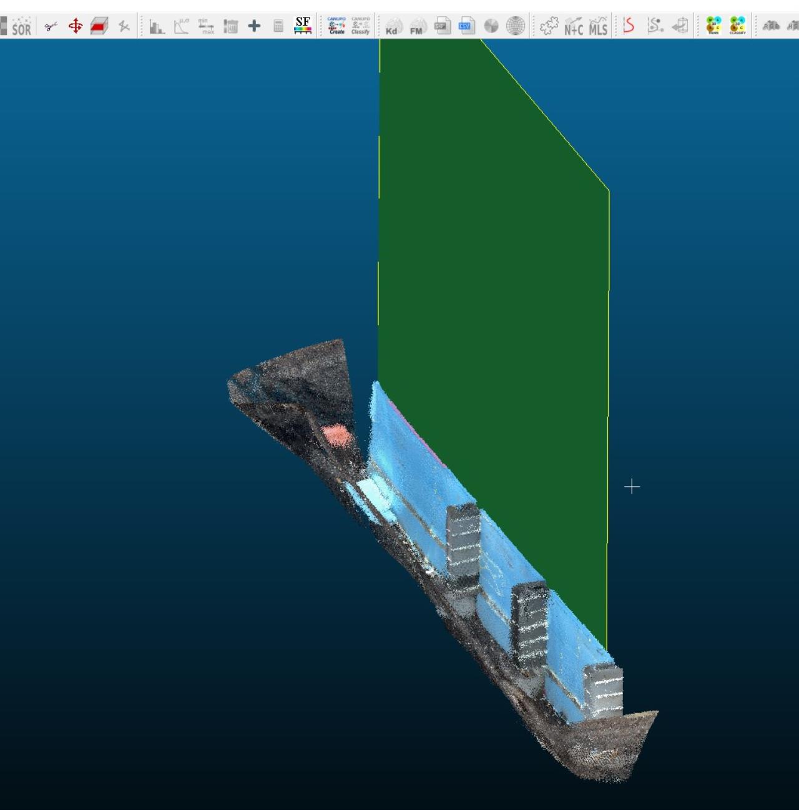Click the FM fast marching icon
799x810 pixels.
(417, 26)
